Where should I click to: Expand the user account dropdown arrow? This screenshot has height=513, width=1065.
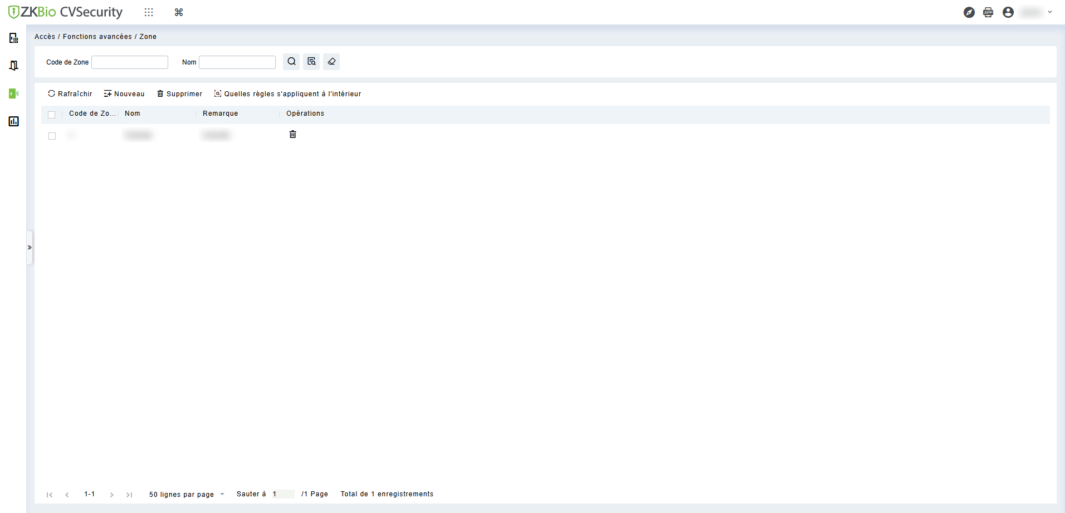1050,12
